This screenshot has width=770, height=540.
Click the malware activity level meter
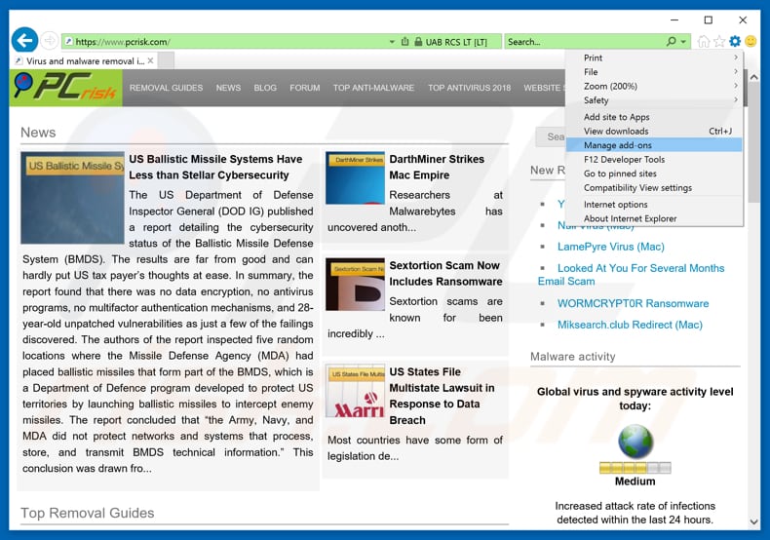[635, 468]
